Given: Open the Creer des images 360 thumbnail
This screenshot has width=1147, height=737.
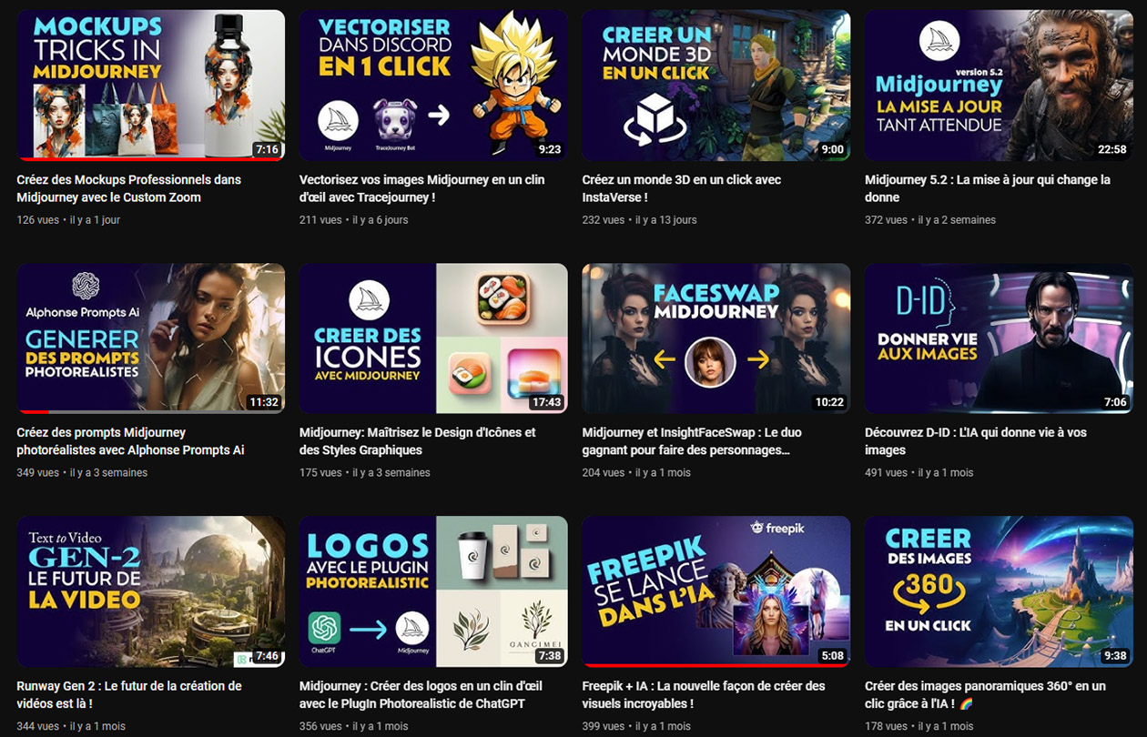Looking at the screenshot, I should (999, 591).
